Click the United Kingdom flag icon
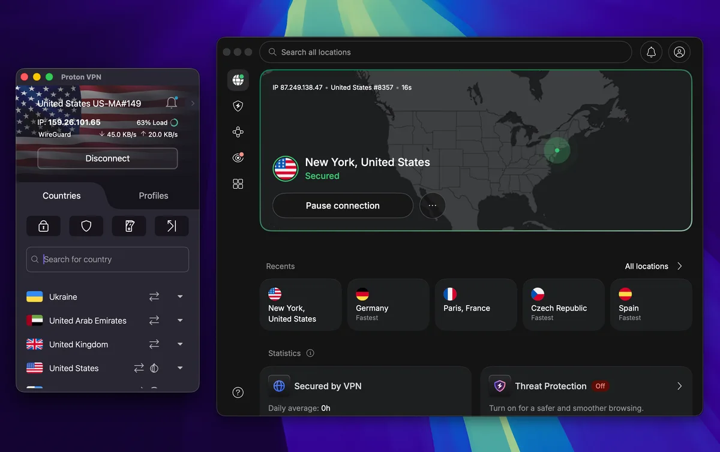The height and width of the screenshot is (452, 720). tap(35, 344)
